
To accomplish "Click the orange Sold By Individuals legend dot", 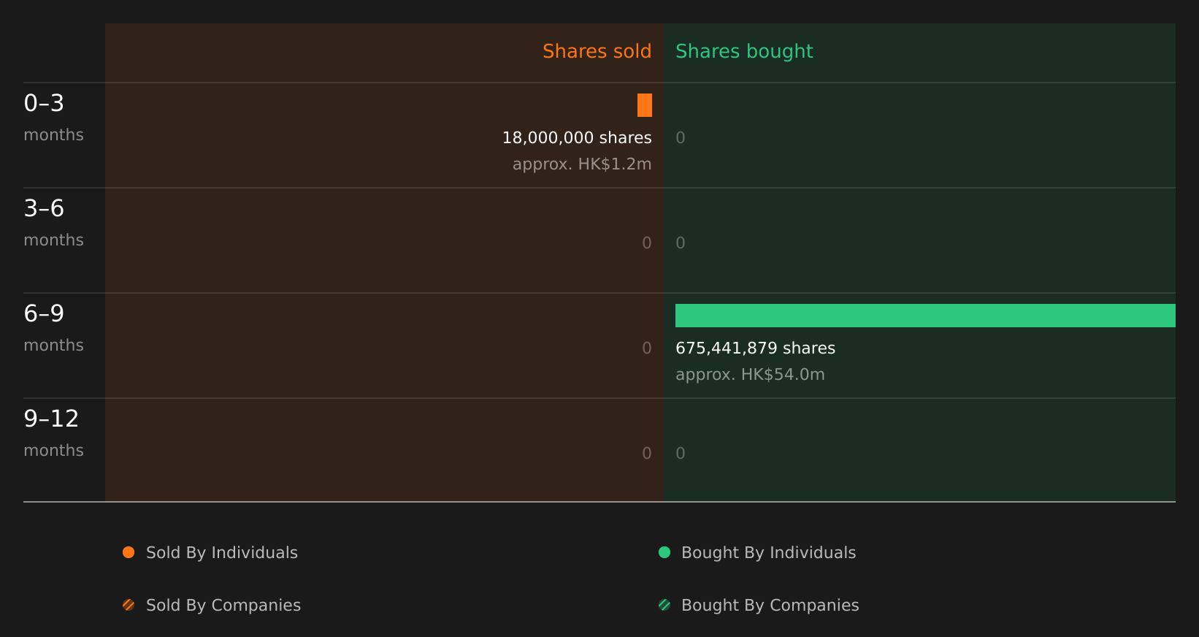I will [x=129, y=552].
